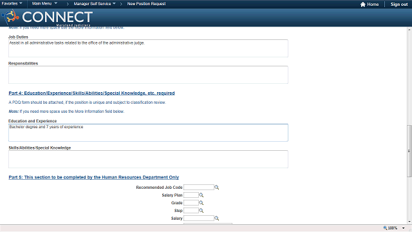Click the 100% zoom value

(x=393, y=228)
